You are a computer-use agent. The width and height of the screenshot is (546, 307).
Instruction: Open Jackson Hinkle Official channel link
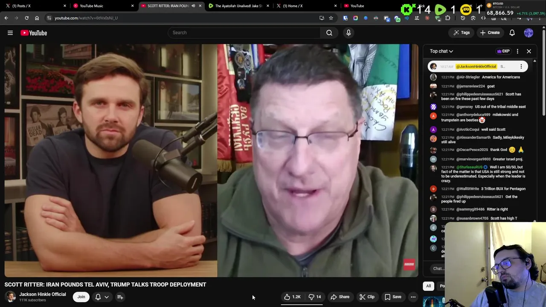pos(43,294)
